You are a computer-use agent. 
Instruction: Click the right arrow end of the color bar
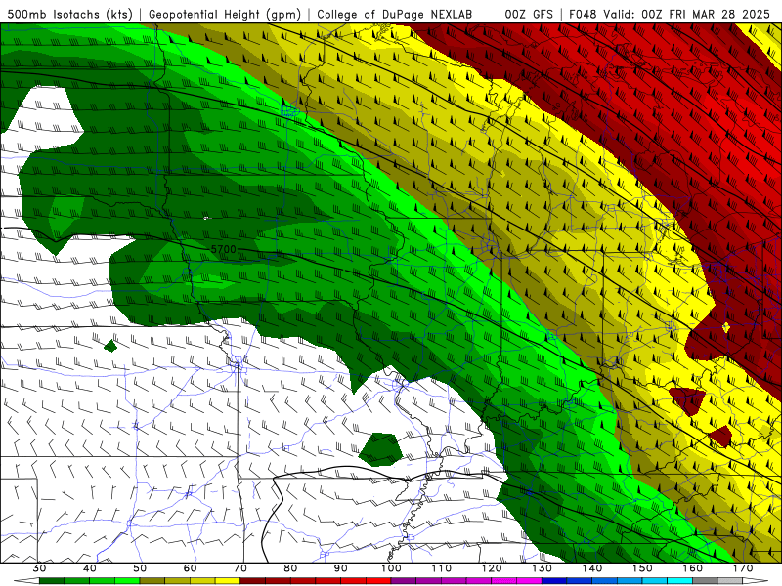coord(755,581)
